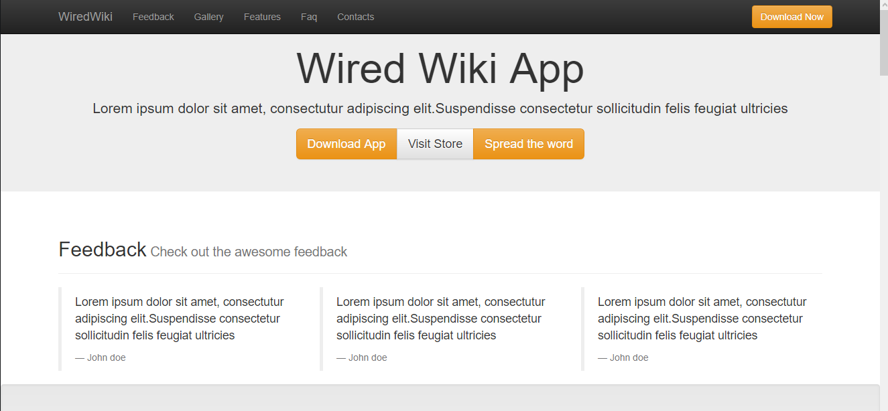The height and width of the screenshot is (411, 888).
Task: Open the Faq navigation link
Action: (x=309, y=17)
